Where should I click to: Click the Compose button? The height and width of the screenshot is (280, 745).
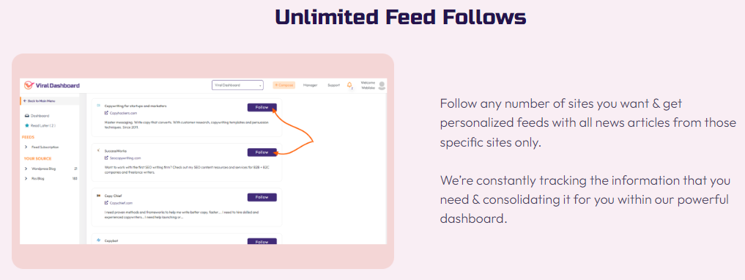pyautogui.click(x=284, y=85)
